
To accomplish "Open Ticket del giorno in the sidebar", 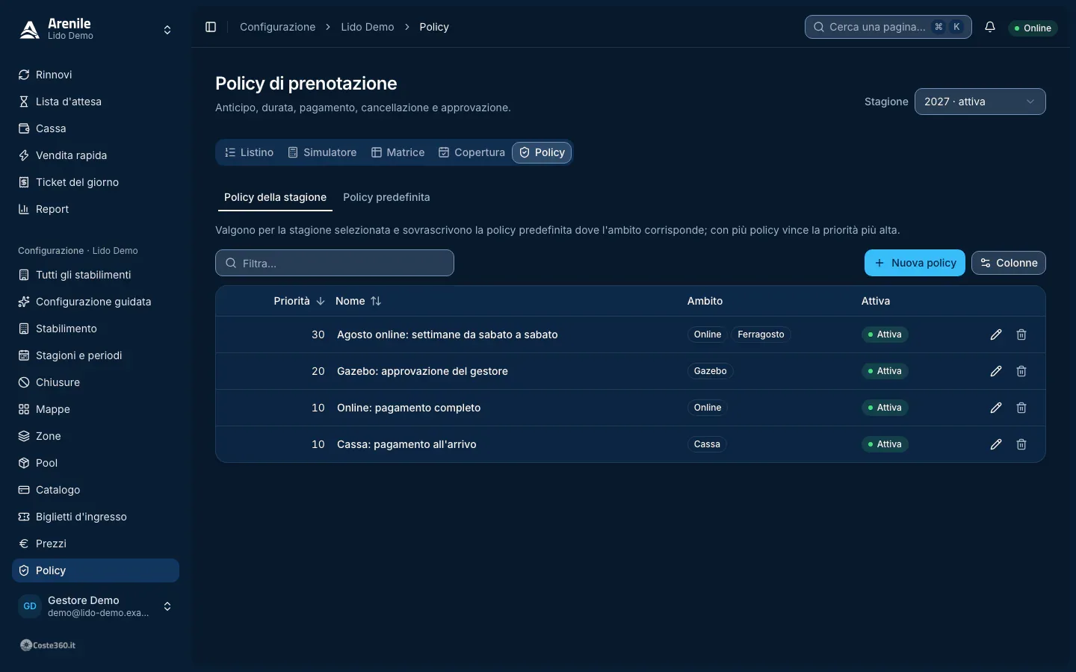I will tap(96, 182).
